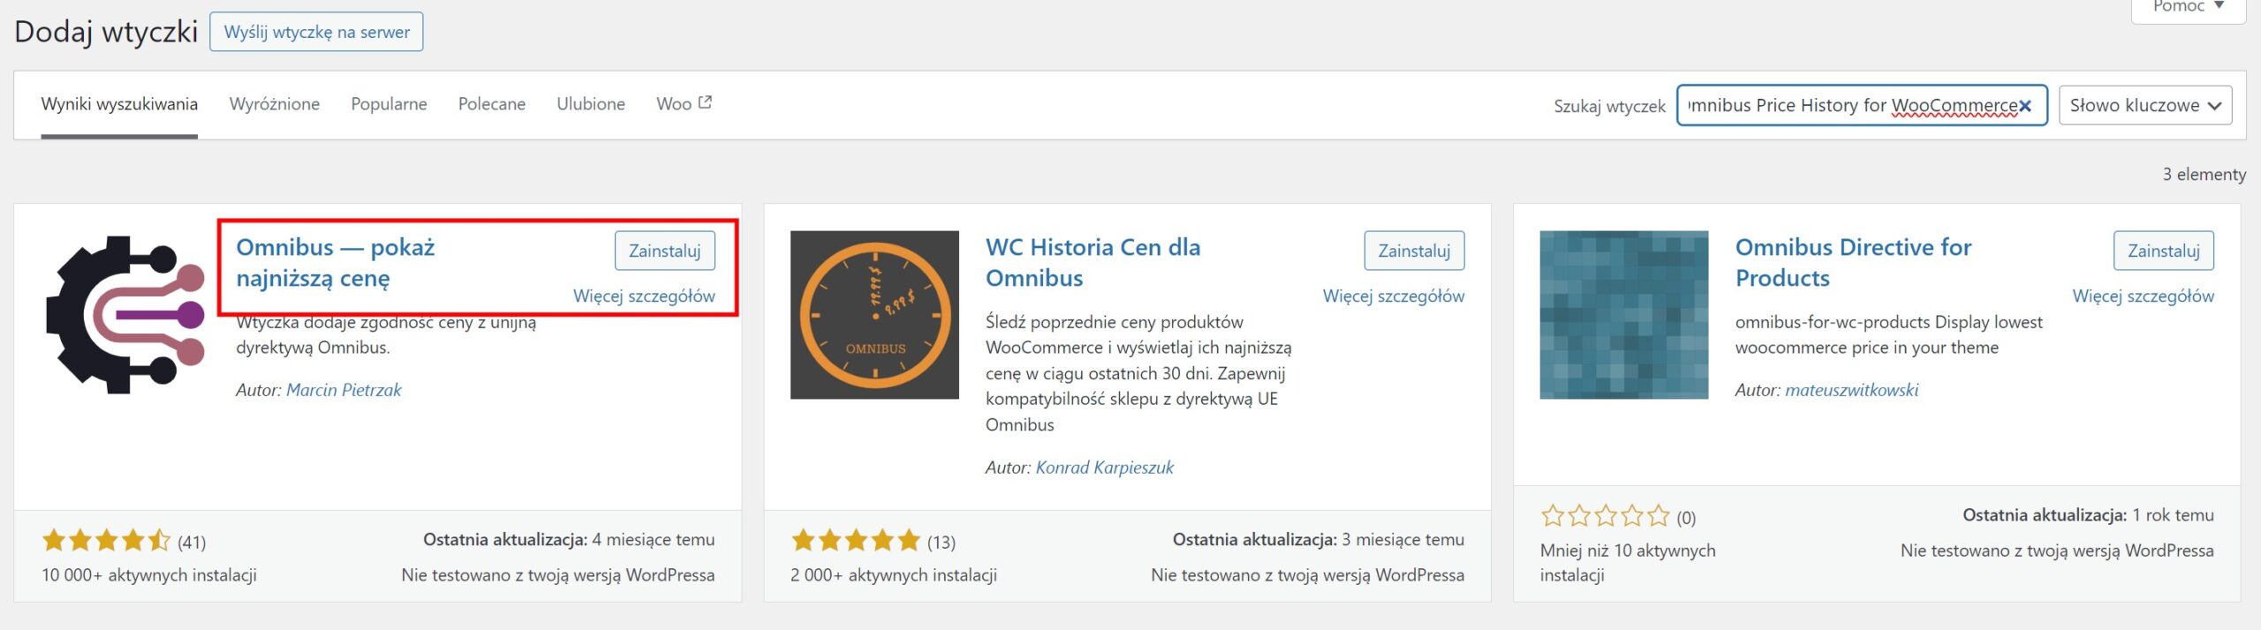The width and height of the screenshot is (2261, 630).
Task: Click the external link icon next to Woo
Action: click(x=705, y=103)
